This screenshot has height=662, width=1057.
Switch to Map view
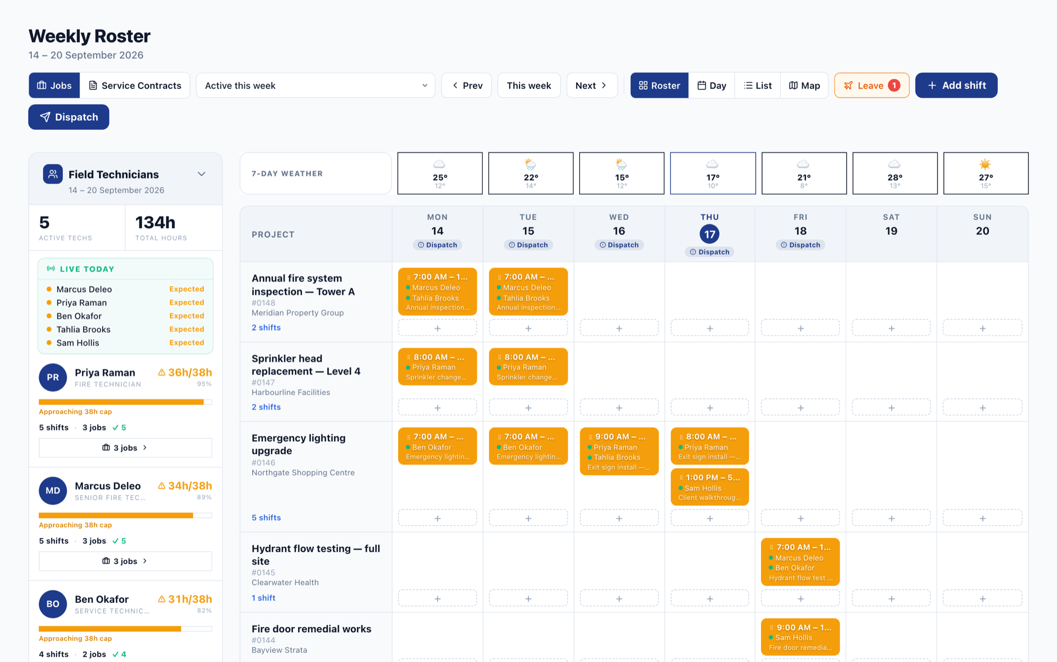coord(804,86)
